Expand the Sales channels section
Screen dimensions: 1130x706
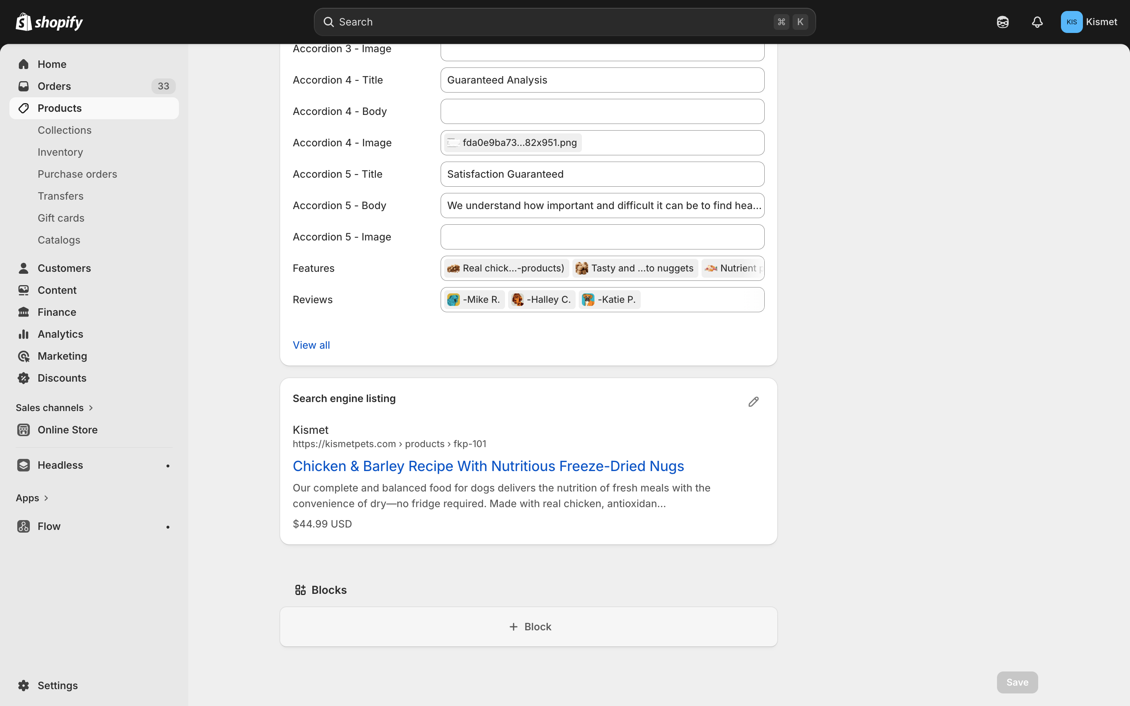tap(54, 407)
